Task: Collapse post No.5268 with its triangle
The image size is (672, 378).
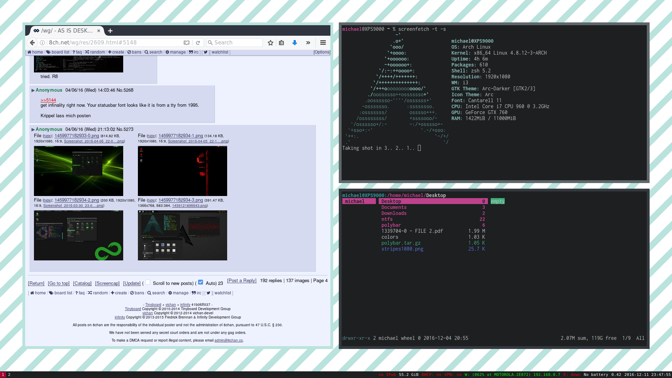Action: click(x=33, y=90)
